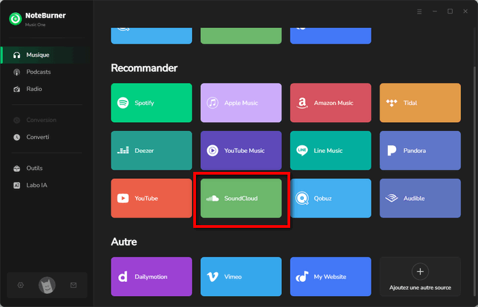This screenshot has width=478, height=307.
Task: Click the Autre section heading
Action: 124,242
